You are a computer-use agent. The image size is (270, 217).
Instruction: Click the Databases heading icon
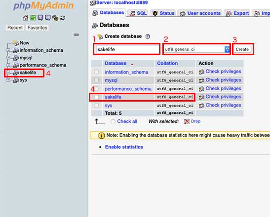(95, 26)
